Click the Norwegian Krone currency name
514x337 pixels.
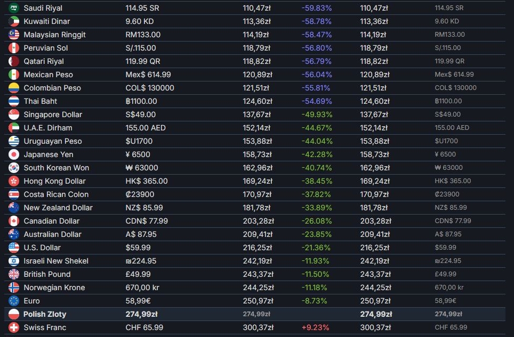point(54,287)
